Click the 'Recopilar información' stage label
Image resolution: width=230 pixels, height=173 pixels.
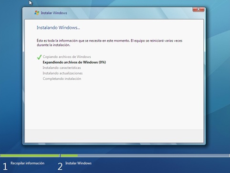click(28, 163)
